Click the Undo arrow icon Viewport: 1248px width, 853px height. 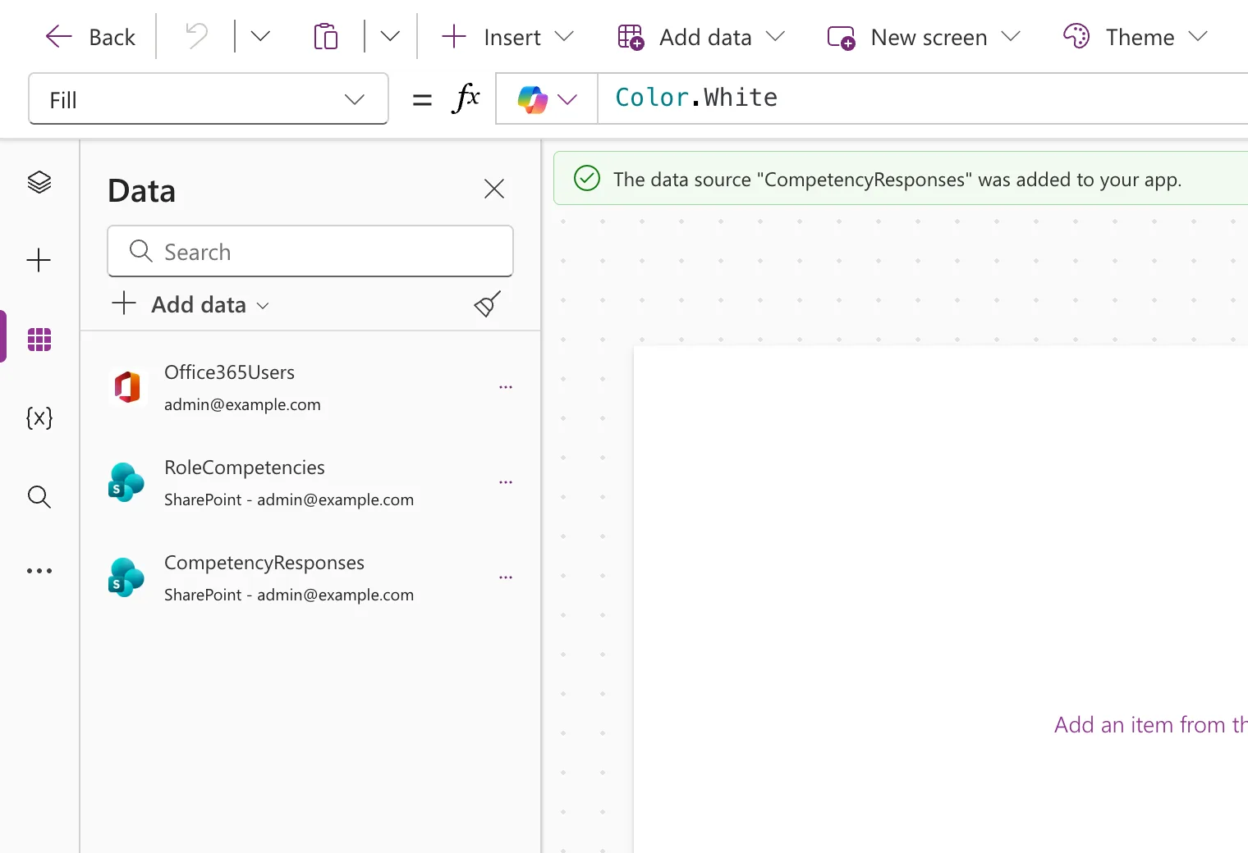[x=196, y=37]
